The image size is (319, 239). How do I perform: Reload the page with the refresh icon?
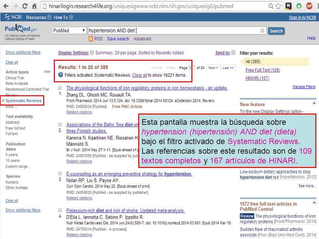pos(25,6)
